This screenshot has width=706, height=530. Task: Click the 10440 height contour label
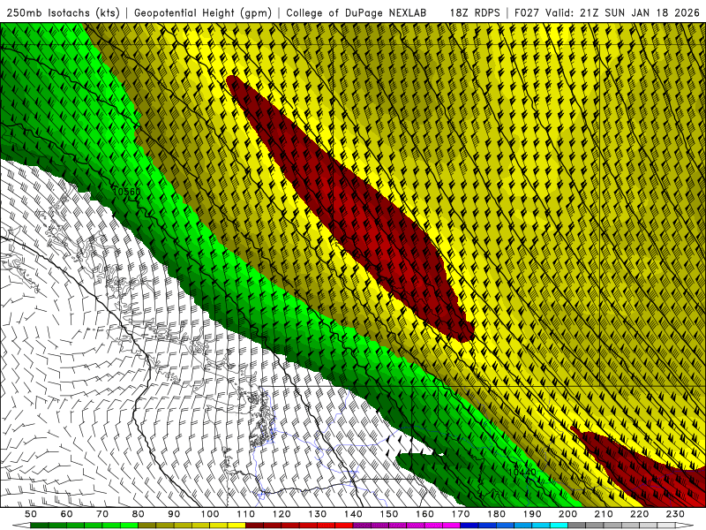coord(522,472)
